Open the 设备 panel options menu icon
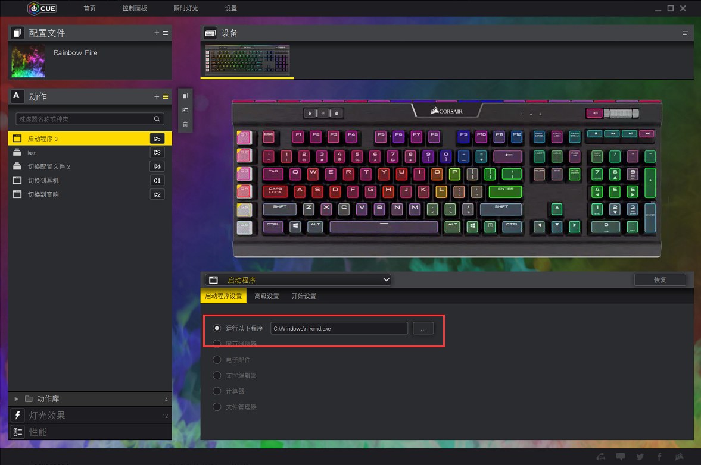The width and height of the screenshot is (701, 465). pyautogui.click(x=685, y=33)
